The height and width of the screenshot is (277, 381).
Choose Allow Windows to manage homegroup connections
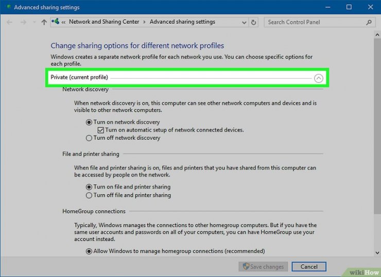(x=89, y=251)
